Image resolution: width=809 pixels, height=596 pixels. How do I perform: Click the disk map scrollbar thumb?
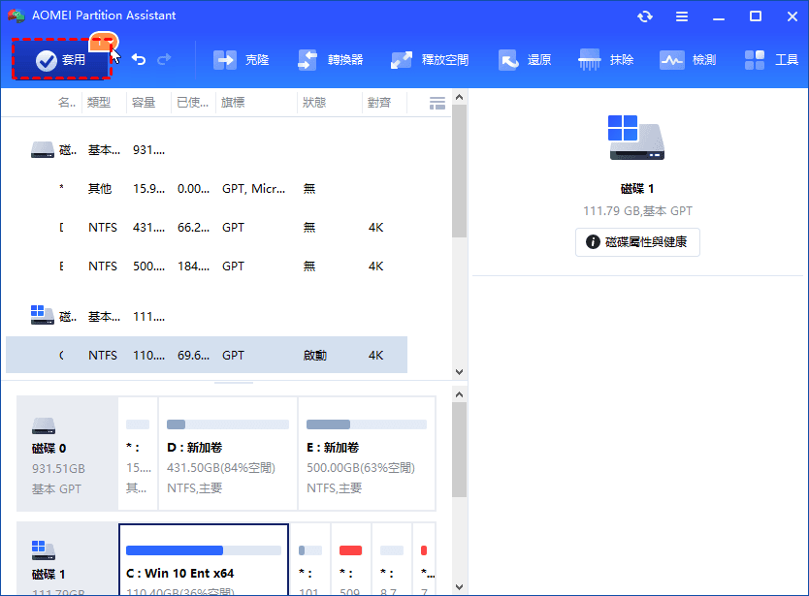point(459,450)
